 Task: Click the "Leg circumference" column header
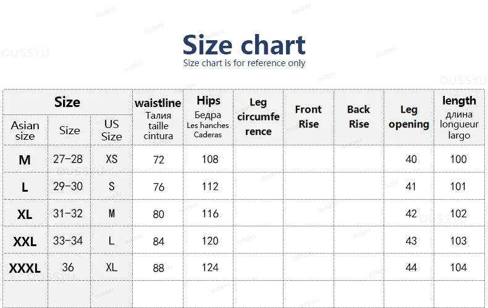click(x=258, y=117)
